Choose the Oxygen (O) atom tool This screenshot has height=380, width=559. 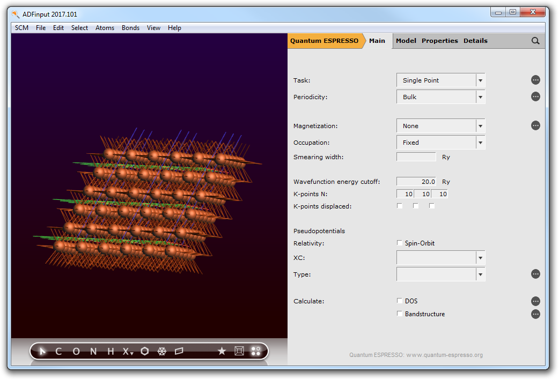pyautogui.click(x=76, y=352)
